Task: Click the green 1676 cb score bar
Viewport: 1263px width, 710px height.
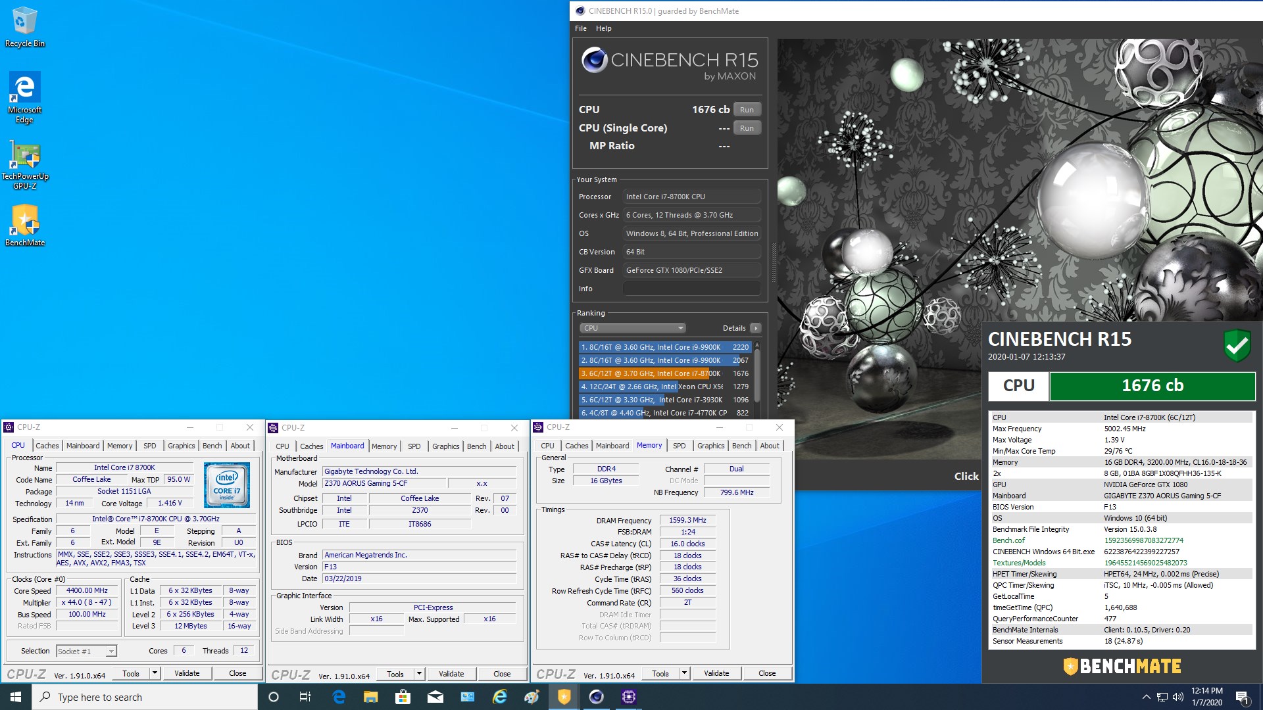Action: 1152,386
